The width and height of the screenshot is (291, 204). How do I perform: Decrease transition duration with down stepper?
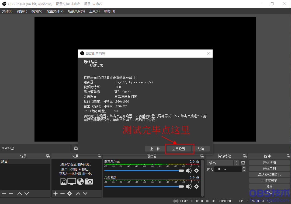[x=244, y=171]
